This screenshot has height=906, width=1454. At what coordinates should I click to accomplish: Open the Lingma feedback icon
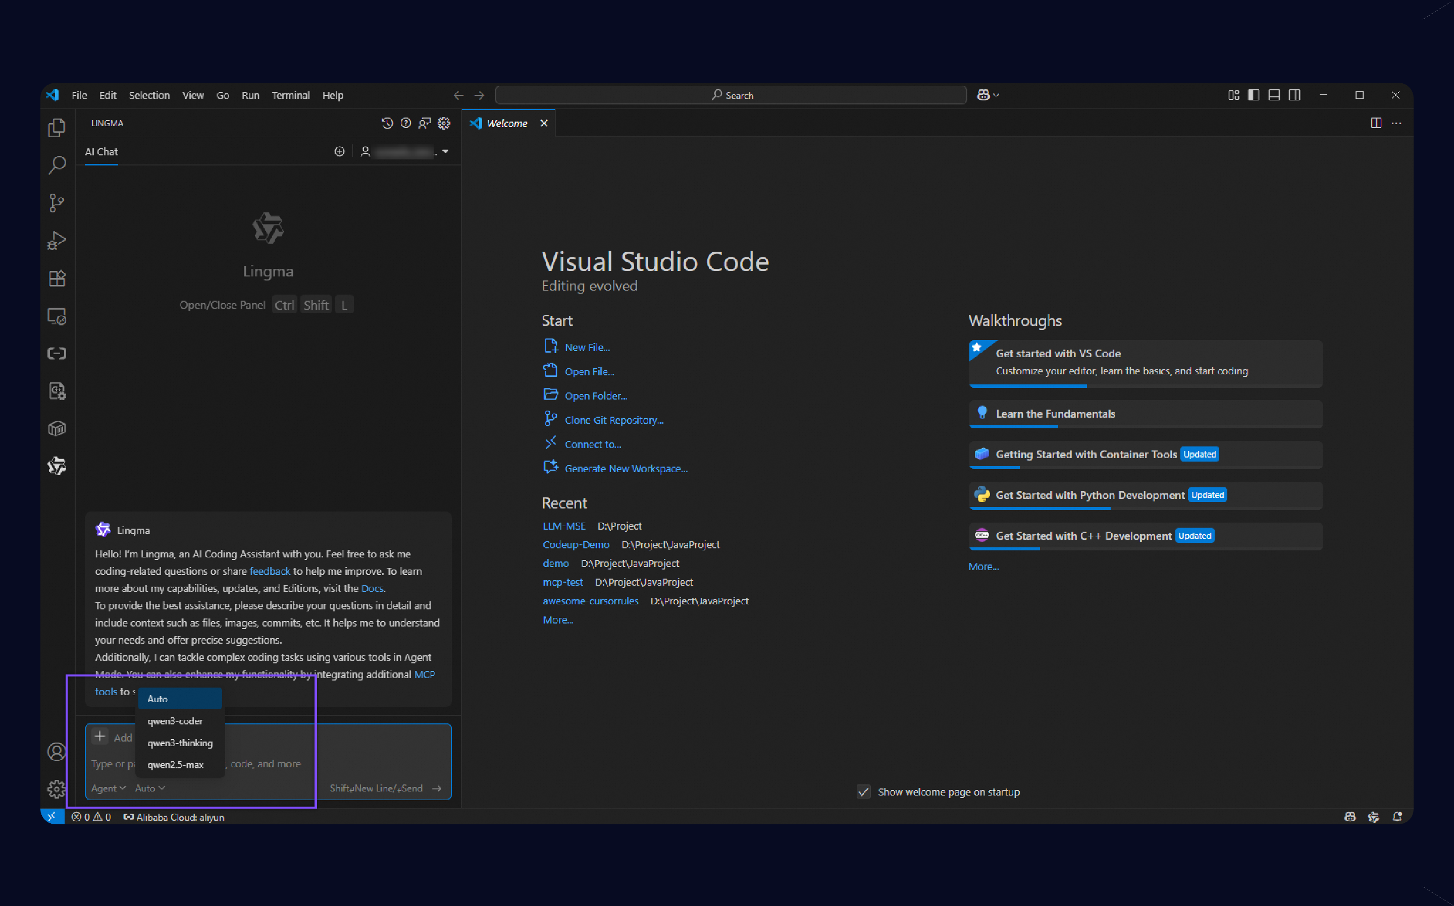pyautogui.click(x=425, y=123)
